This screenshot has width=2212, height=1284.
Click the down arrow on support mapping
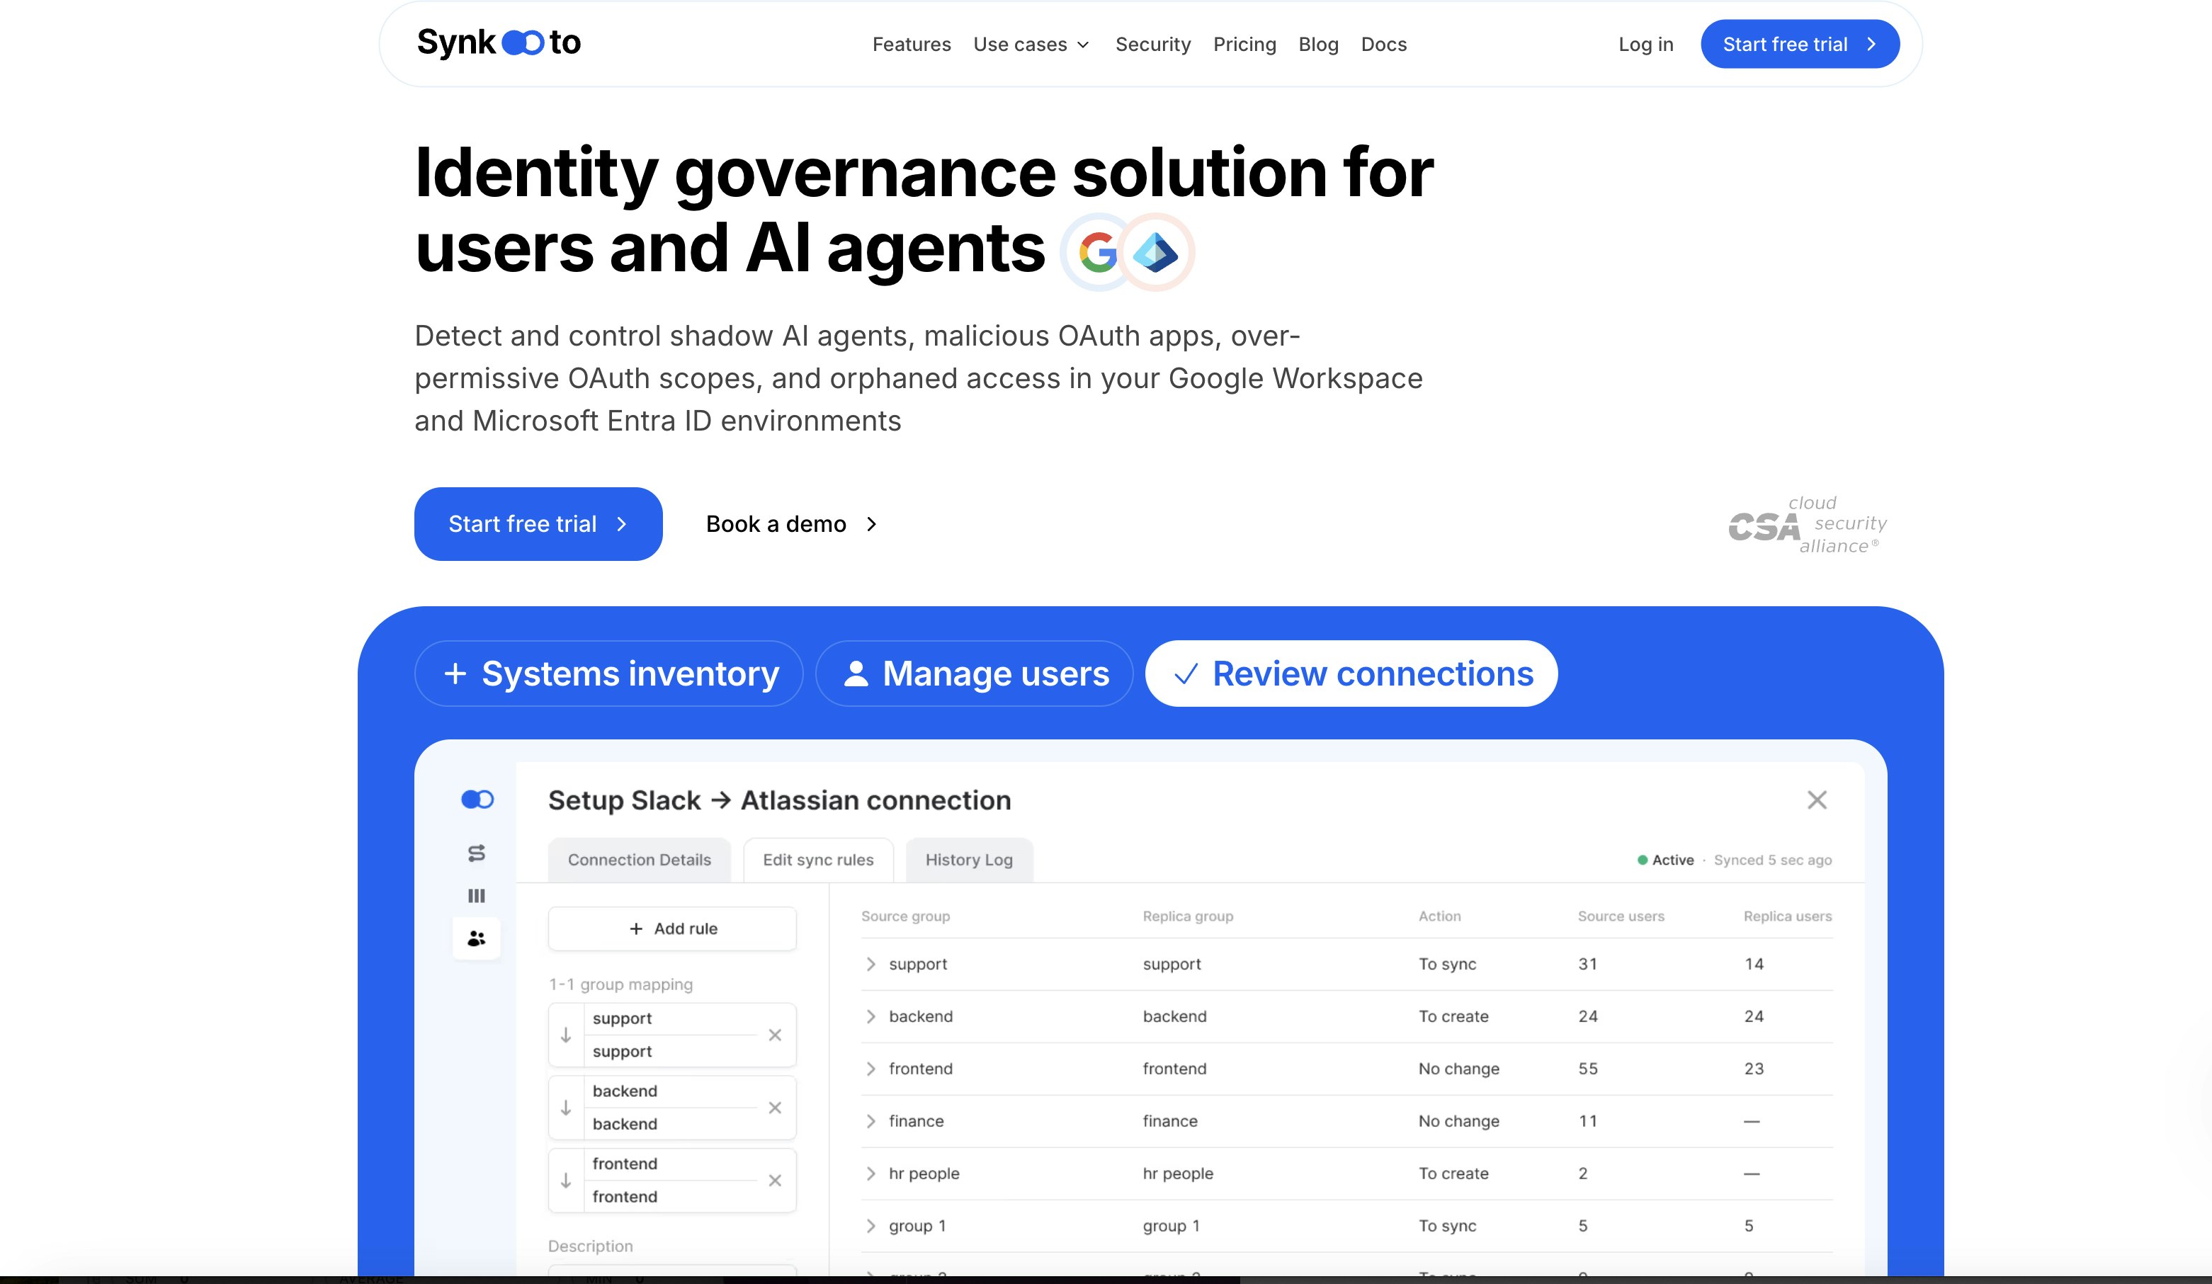pos(566,1035)
